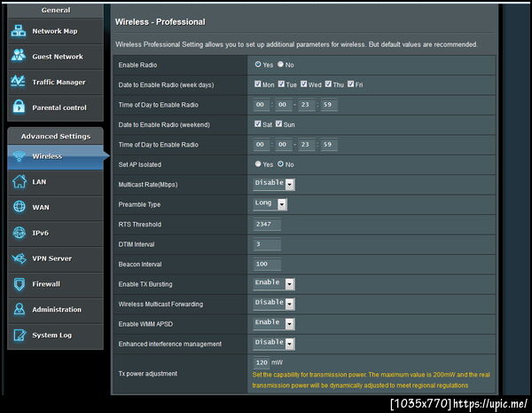This screenshot has height=413, width=532.
Task: Click the Parental control lock icon
Action: click(19, 107)
